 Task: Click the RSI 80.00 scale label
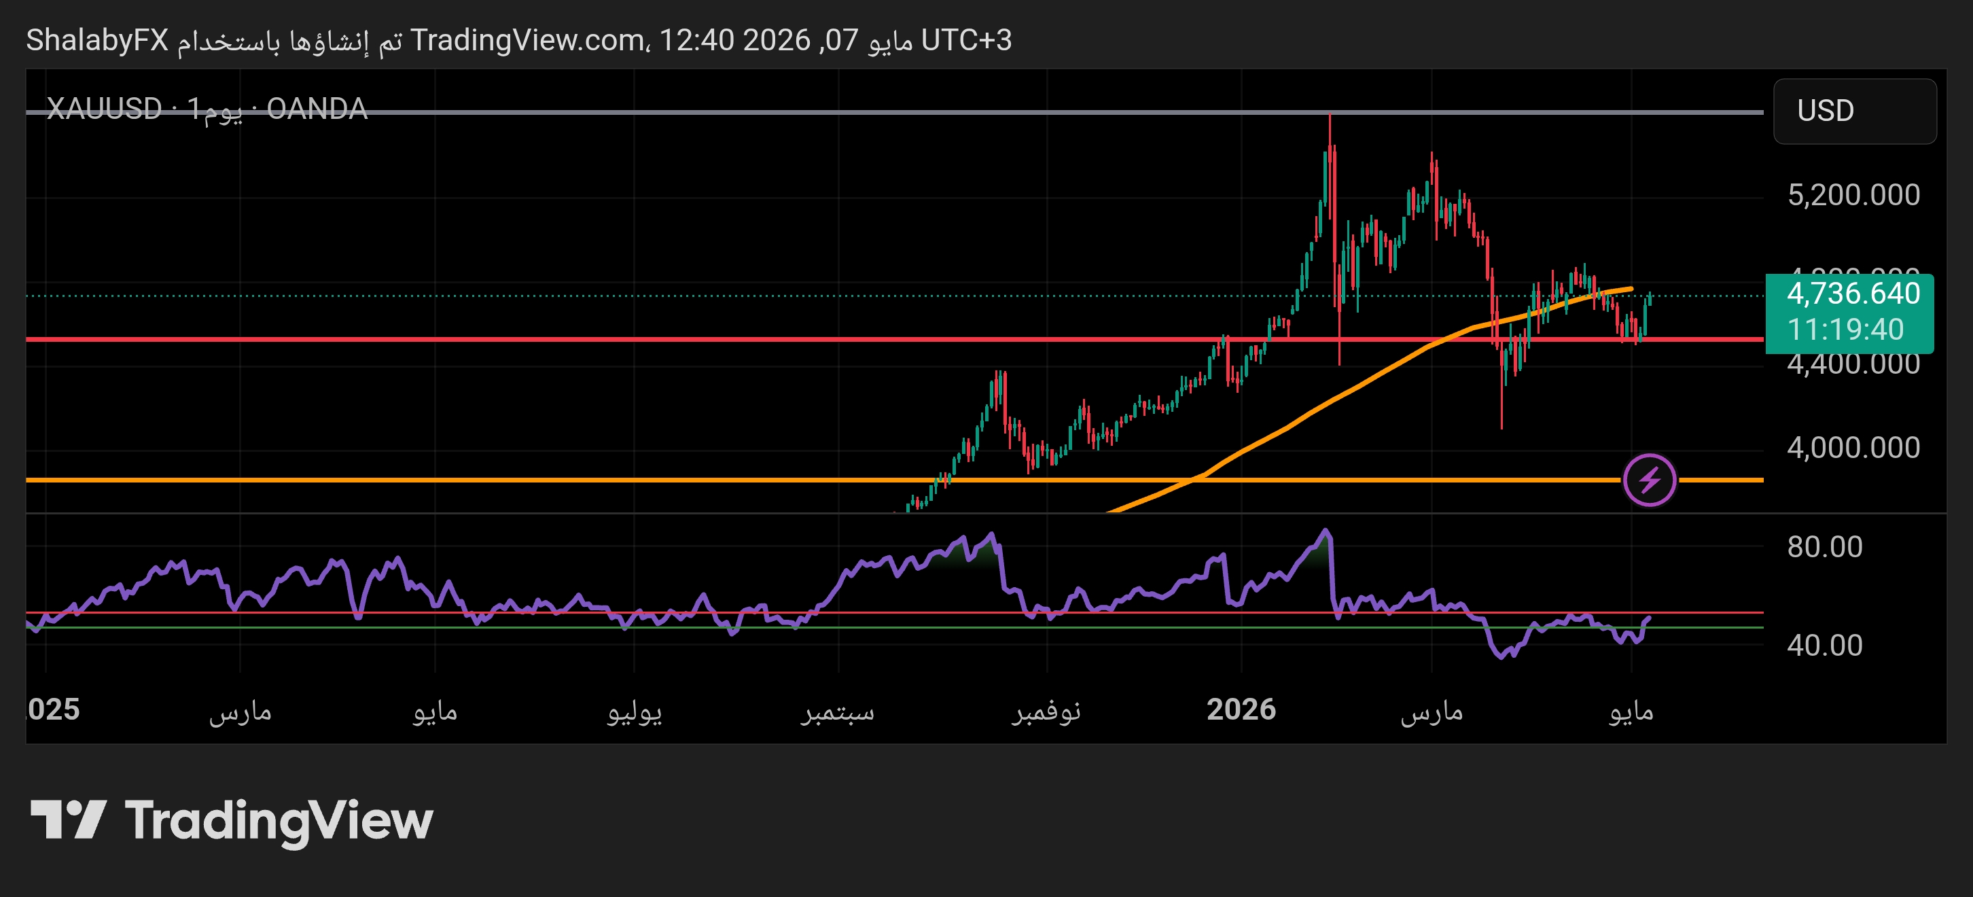(x=1824, y=547)
